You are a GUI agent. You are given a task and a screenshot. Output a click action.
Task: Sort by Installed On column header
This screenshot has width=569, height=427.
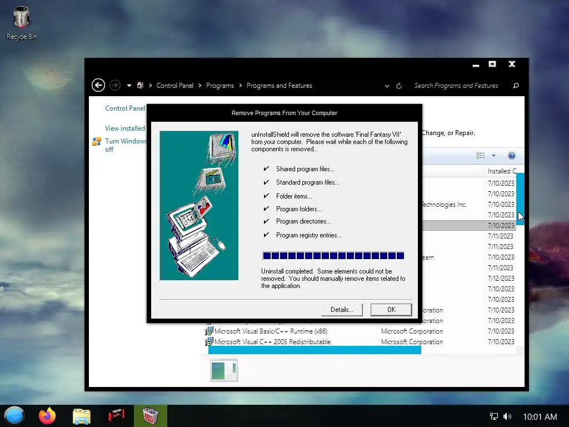[x=502, y=171]
